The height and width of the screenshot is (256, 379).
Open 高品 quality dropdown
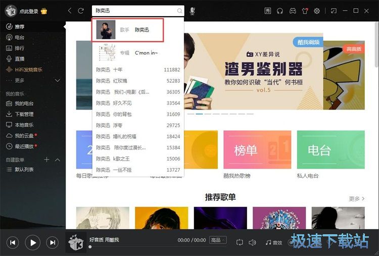tap(218, 240)
